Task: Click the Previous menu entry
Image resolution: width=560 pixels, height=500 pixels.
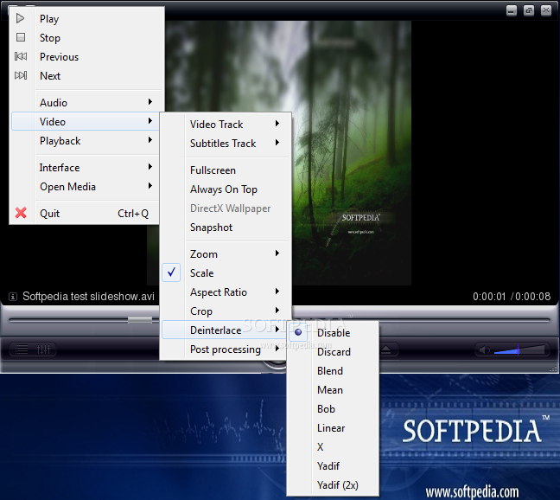Action: 85,57
